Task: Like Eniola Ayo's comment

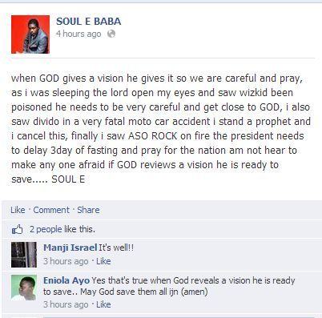Action: click(103, 304)
